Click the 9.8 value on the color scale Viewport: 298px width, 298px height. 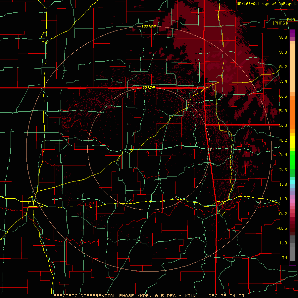(283, 37)
